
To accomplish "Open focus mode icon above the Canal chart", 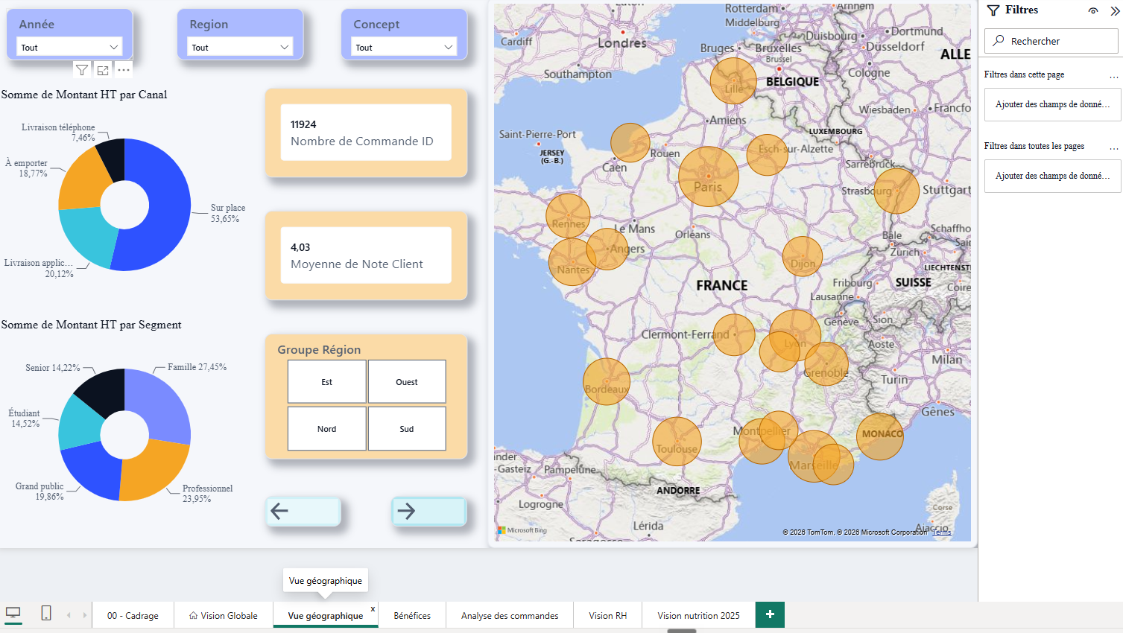I will coord(103,70).
